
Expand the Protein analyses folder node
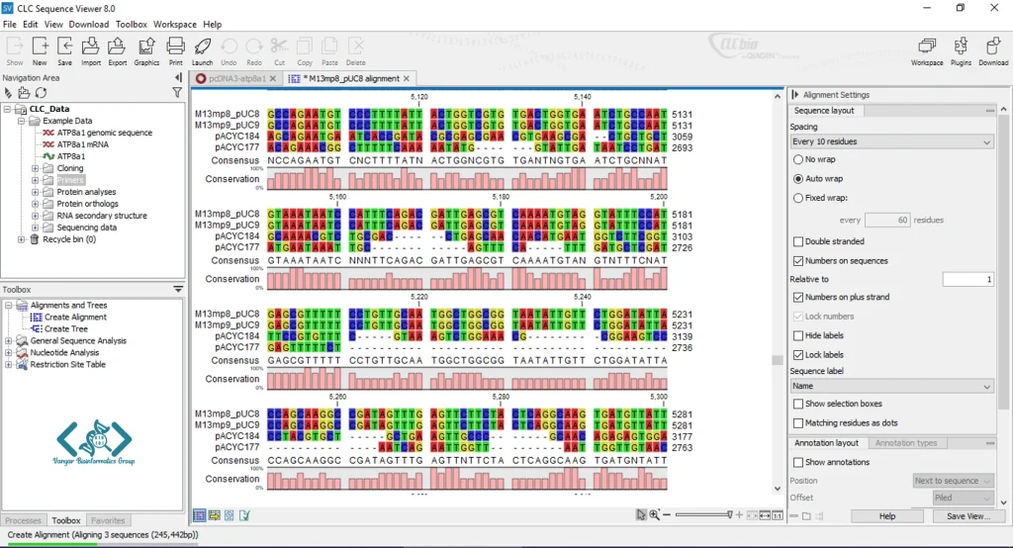coord(35,192)
